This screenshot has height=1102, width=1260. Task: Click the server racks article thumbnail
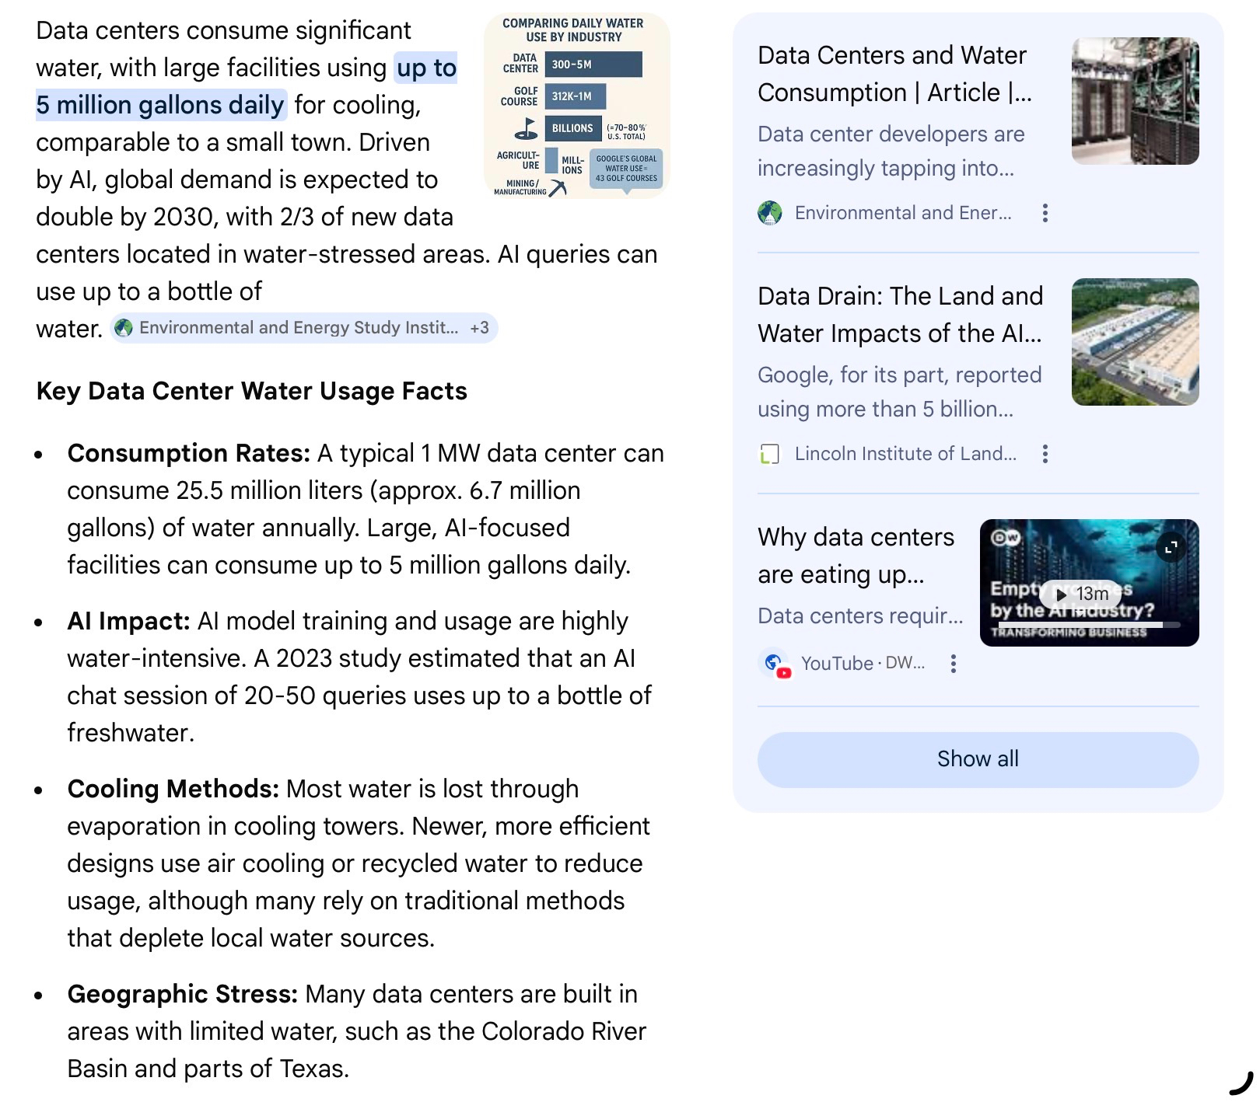click(1135, 101)
